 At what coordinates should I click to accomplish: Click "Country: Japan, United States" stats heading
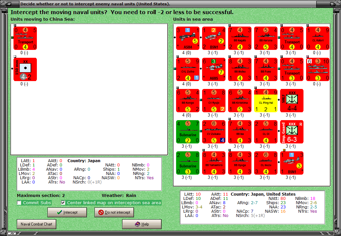pyautogui.click(x=263, y=194)
